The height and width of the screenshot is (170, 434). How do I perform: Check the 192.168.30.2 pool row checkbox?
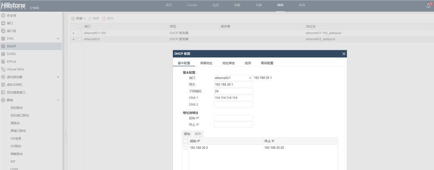point(186,147)
